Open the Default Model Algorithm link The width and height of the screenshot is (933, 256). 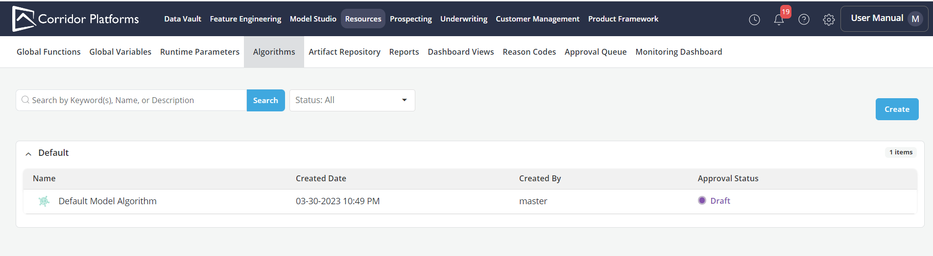107,201
